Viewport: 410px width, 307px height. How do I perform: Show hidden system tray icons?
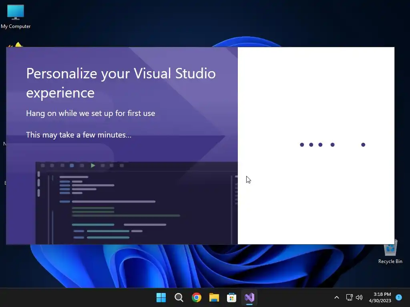point(337,297)
